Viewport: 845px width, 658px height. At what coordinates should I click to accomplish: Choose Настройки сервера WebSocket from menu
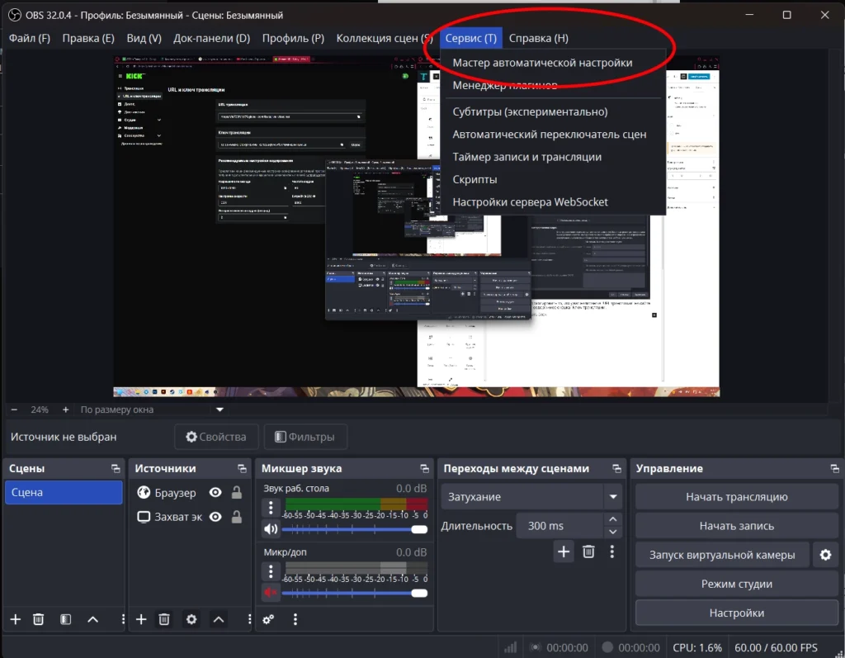(x=530, y=202)
